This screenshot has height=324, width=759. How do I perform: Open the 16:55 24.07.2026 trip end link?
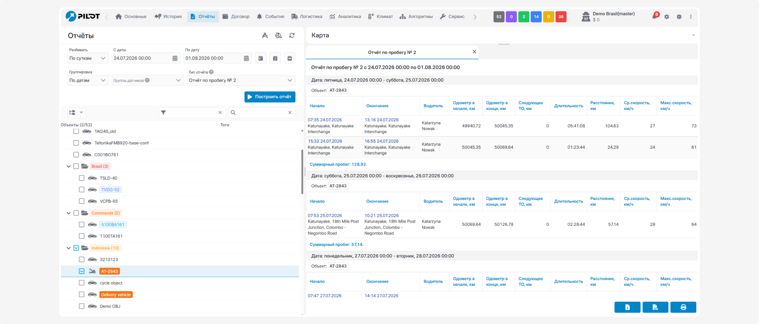382,141
